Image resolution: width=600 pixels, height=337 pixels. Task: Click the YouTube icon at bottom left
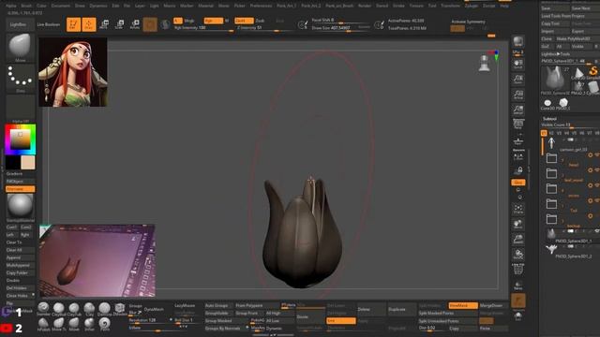(x=7, y=328)
